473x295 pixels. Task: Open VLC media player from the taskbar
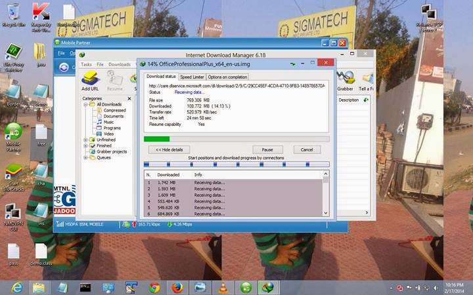pos(223,288)
